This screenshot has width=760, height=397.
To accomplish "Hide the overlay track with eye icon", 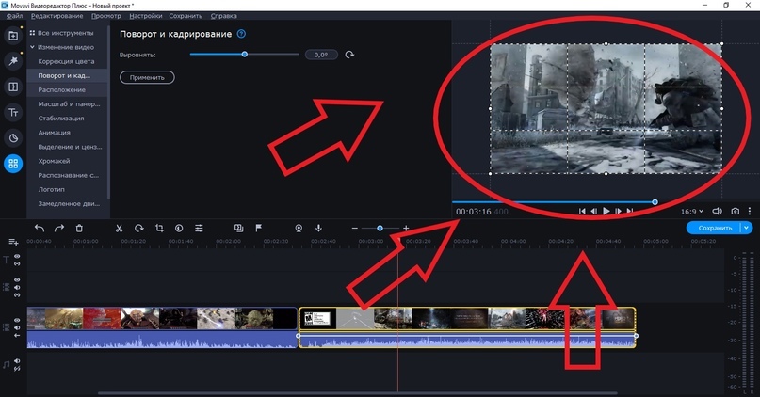I will point(17,279).
